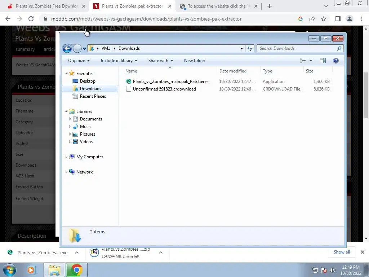Image resolution: width=369 pixels, height=277 pixels.
Task: Click VM1 in the address breadcrumb
Action: point(106,48)
